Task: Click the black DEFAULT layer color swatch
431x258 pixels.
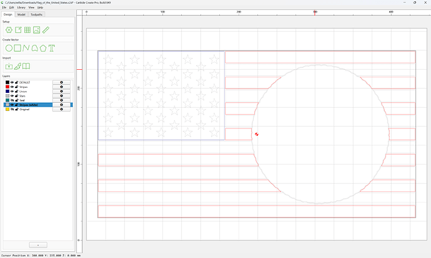Action: [7, 82]
